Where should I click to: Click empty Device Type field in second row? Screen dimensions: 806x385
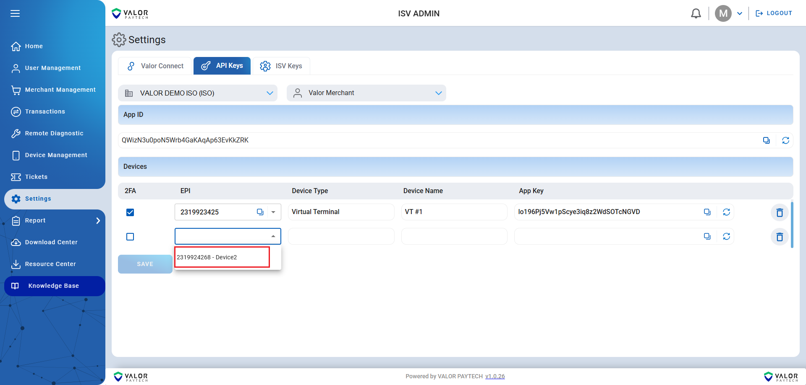[x=341, y=236]
